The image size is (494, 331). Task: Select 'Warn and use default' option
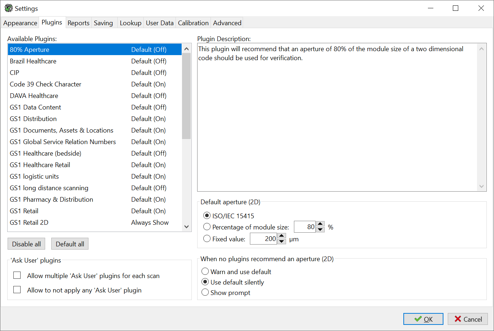(x=205, y=271)
